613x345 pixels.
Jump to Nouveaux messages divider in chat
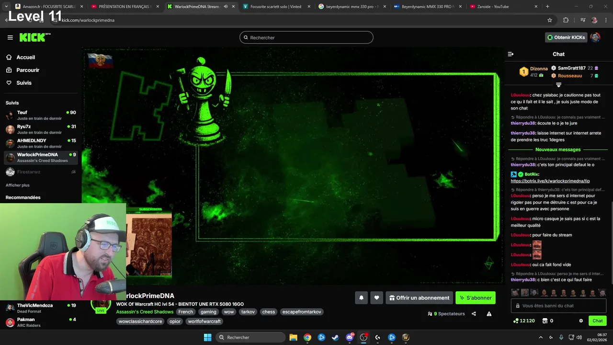tap(558, 149)
